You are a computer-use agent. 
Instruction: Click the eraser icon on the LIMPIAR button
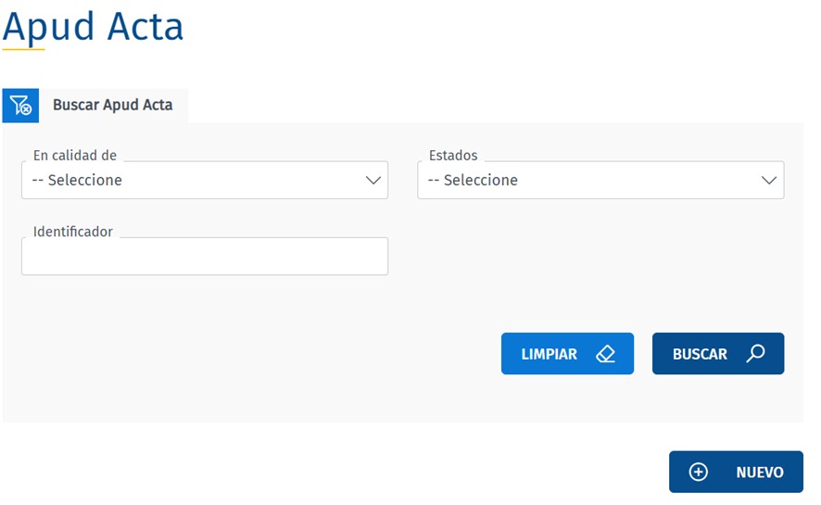[606, 354]
